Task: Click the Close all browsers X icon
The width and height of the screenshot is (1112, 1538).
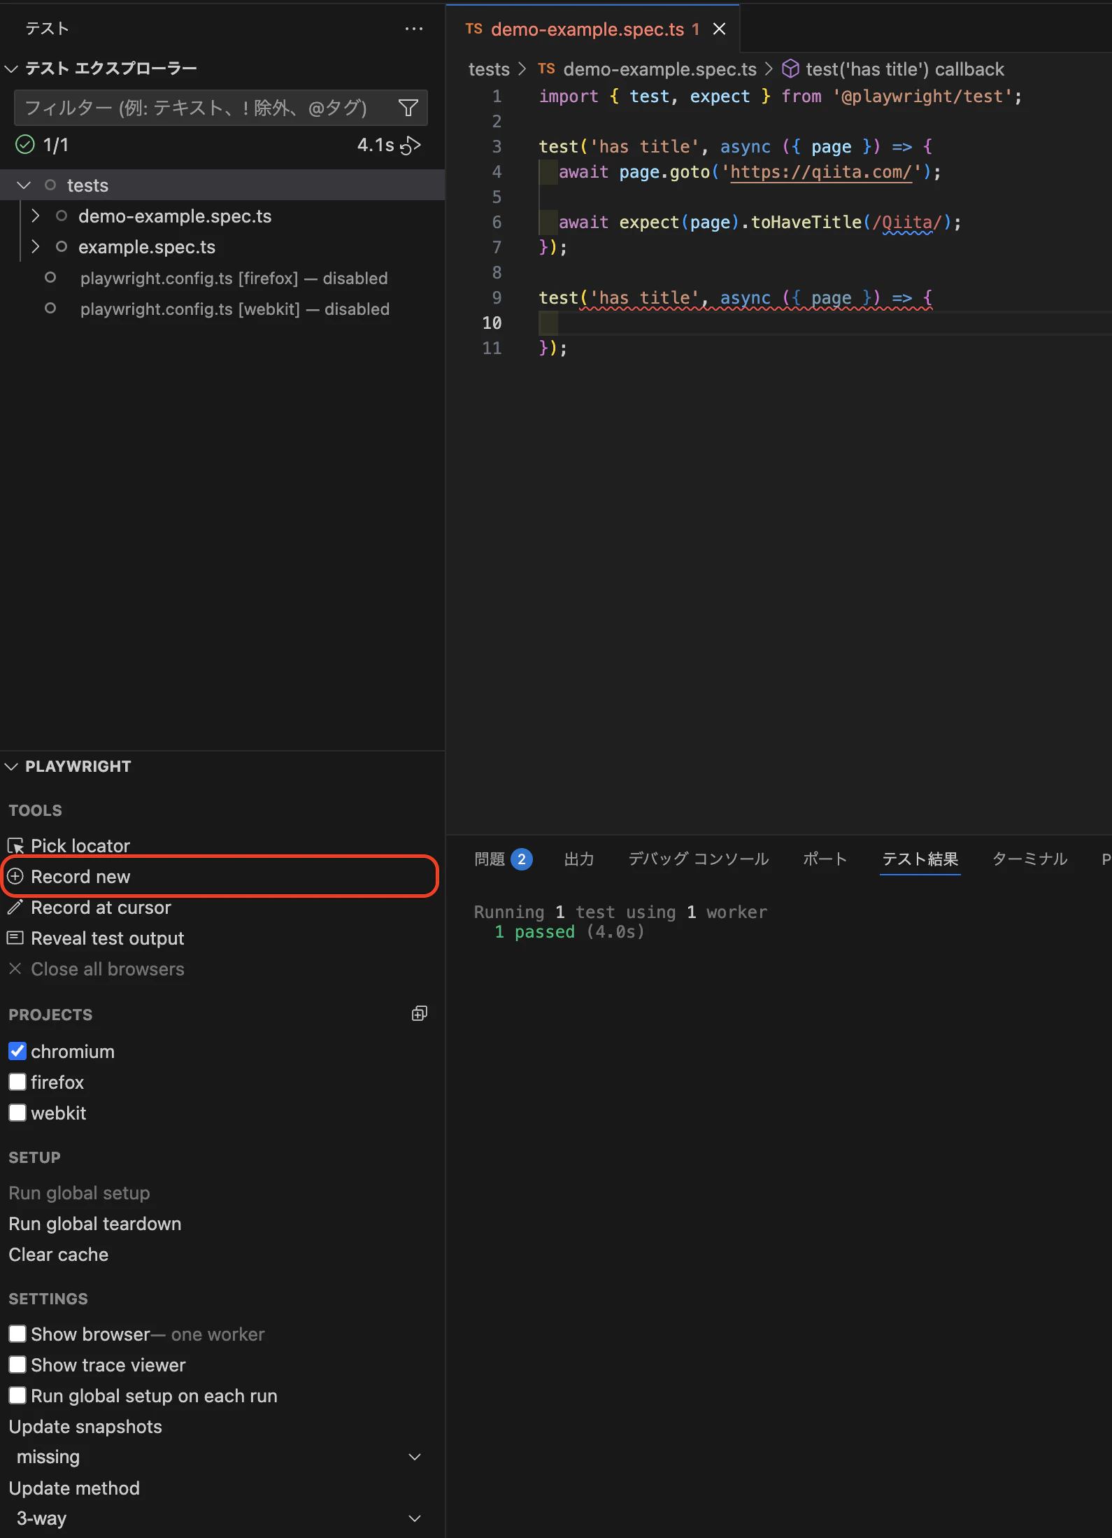Action: pyautogui.click(x=15, y=968)
